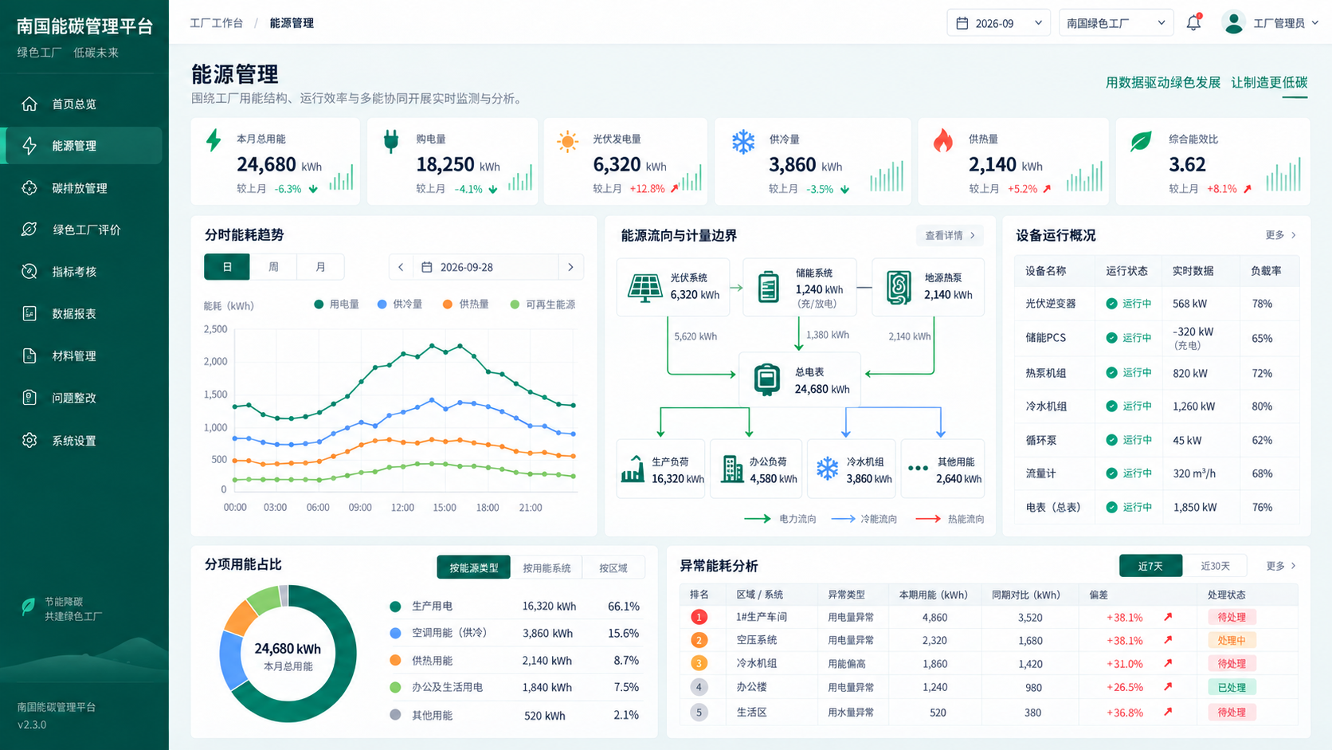Click the 碳排放管理 sidebar icon

pos(29,188)
